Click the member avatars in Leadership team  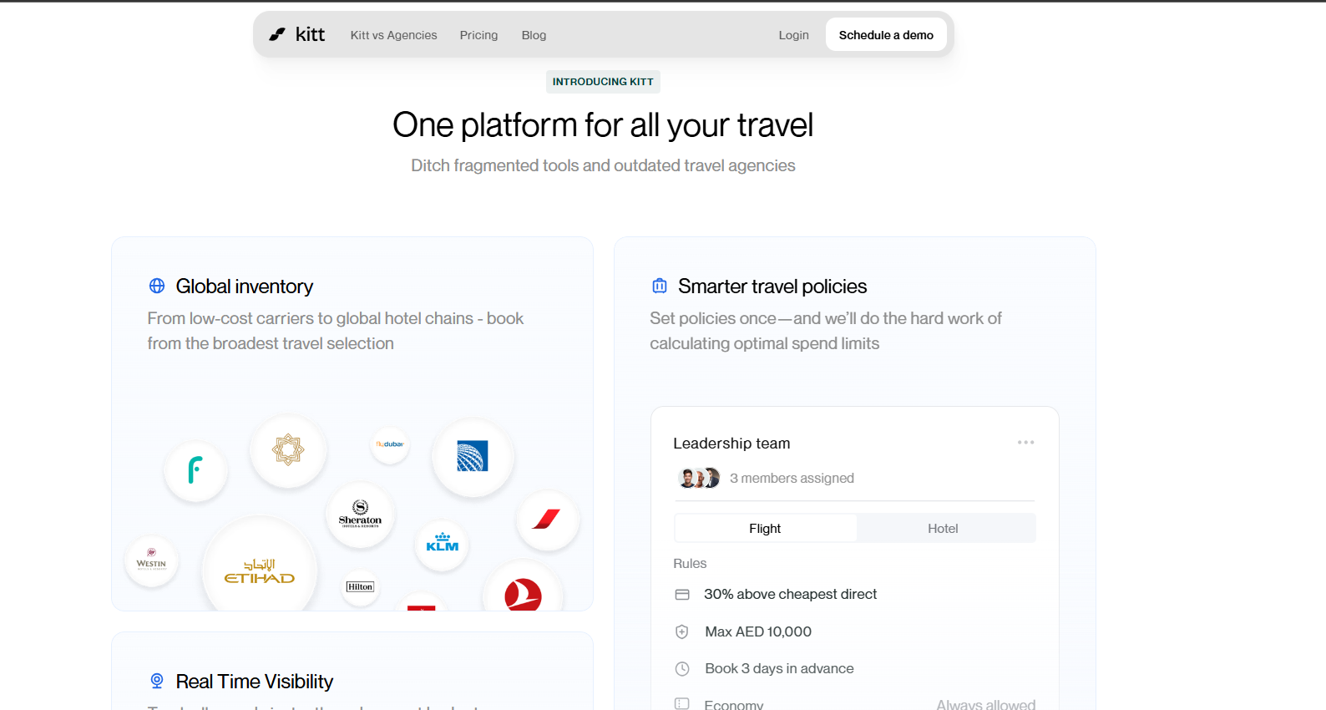pyautogui.click(x=699, y=478)
